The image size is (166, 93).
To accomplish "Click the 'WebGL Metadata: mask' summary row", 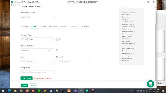I will [129, 44].
